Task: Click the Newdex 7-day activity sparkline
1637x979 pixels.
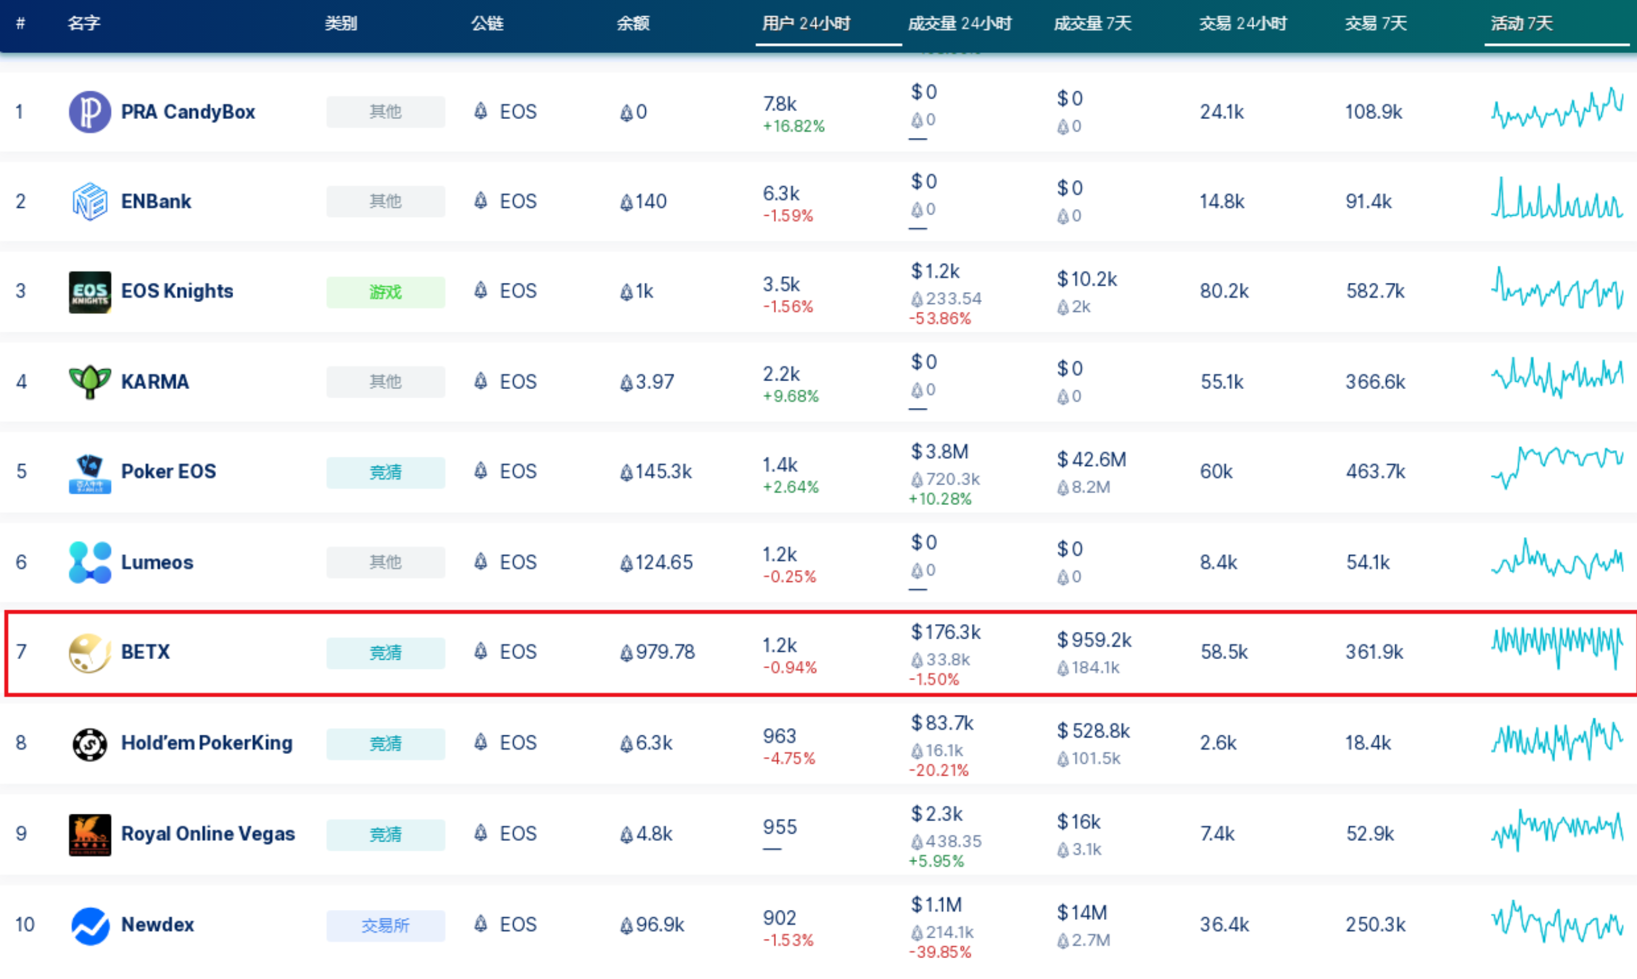Action: pyautogui.click(x=1557, y=922)
